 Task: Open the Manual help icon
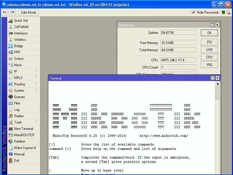11,154
